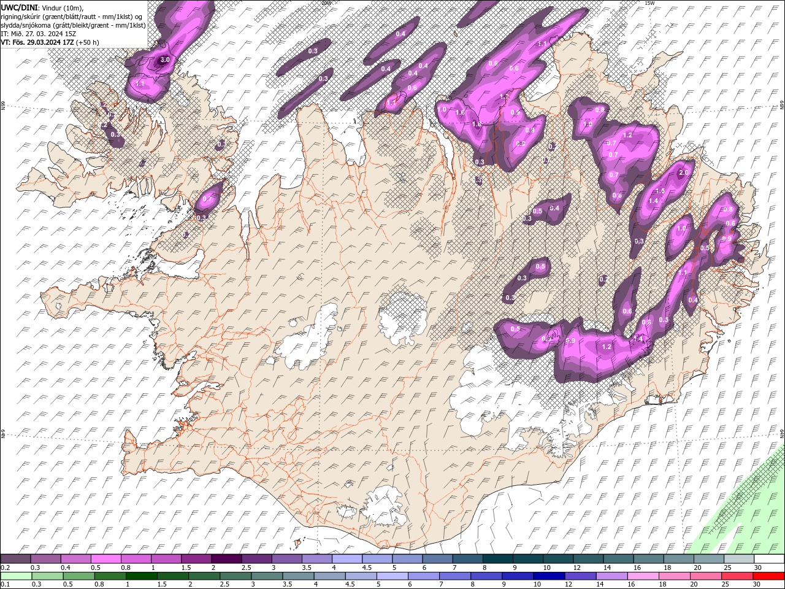
Task: Click the '0.1' label in the rain legend
Action: point(6,585)
